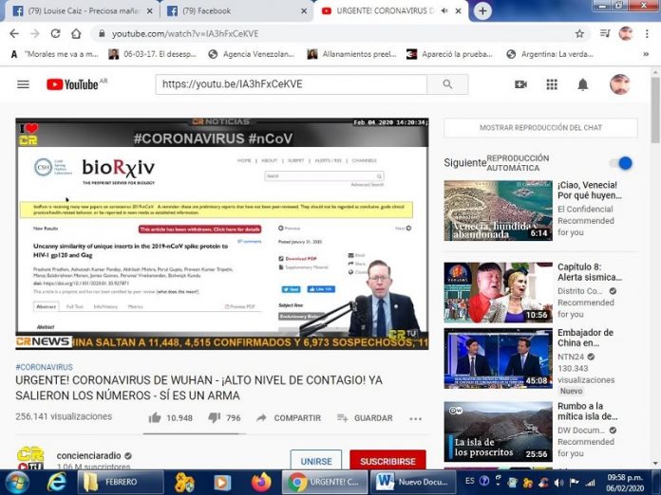Open YouTube notifications bell
Screen dimensions: 661x495
pos(582,84)
